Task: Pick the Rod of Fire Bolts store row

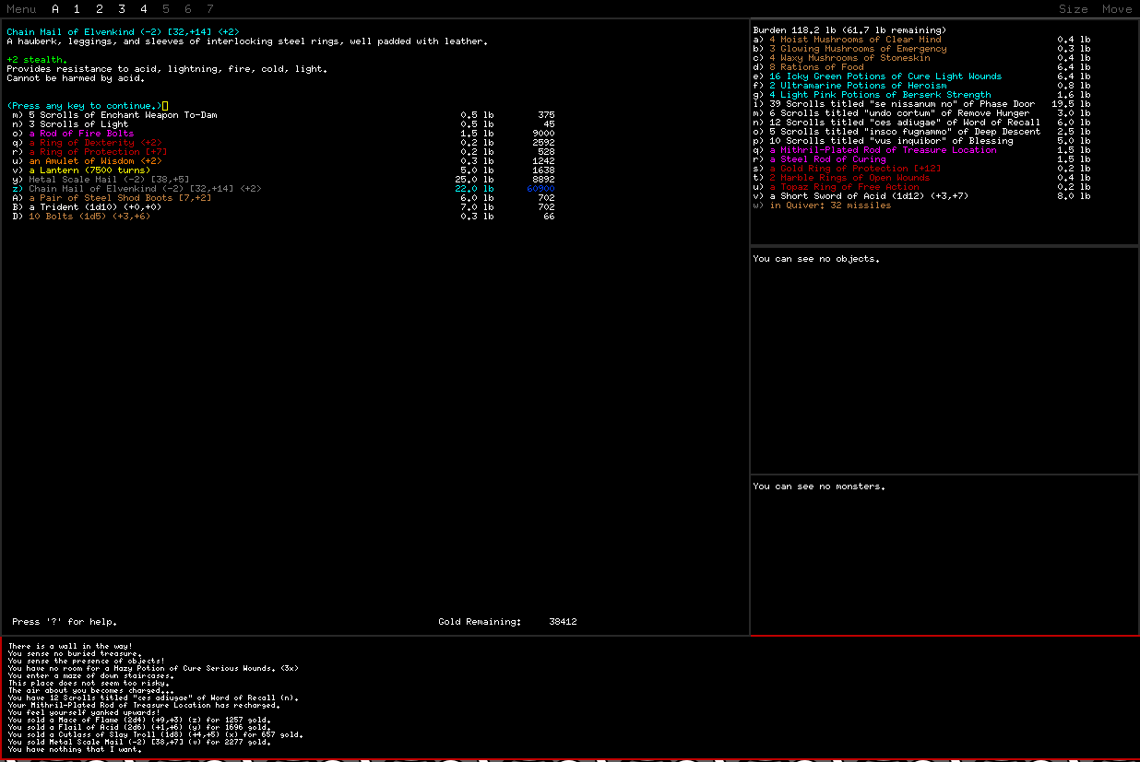Action: click(x=283, y=134)
